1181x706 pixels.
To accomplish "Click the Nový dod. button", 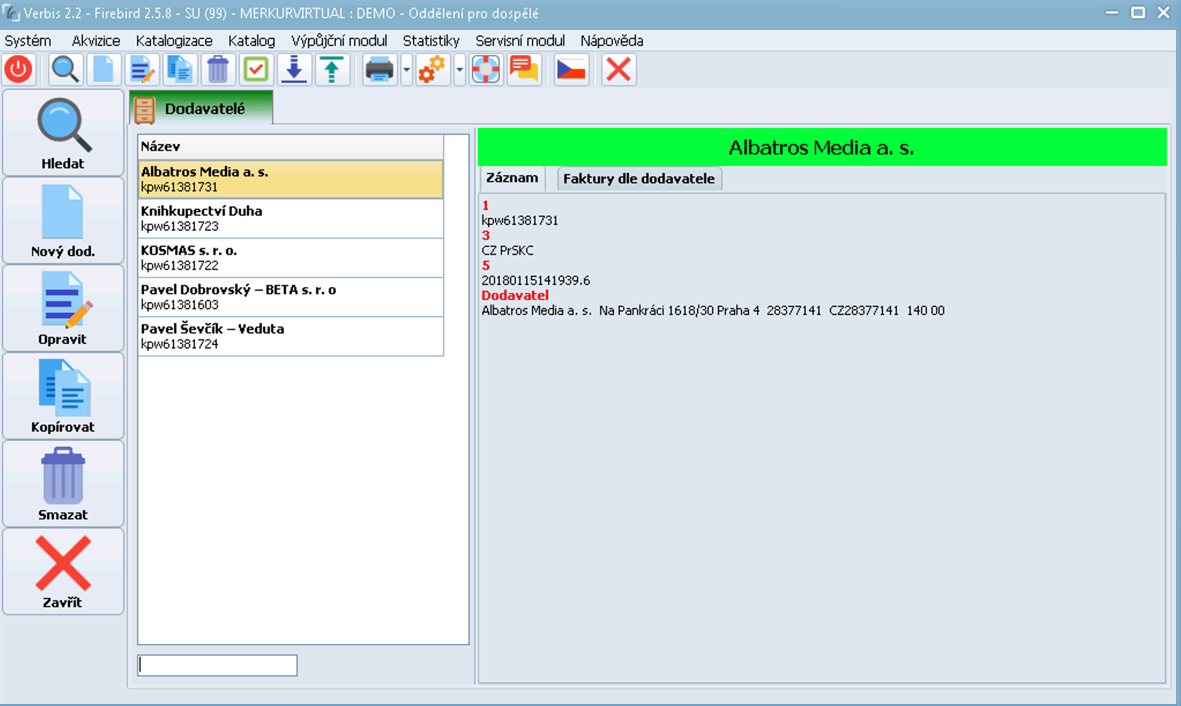I will coord(63,221).
